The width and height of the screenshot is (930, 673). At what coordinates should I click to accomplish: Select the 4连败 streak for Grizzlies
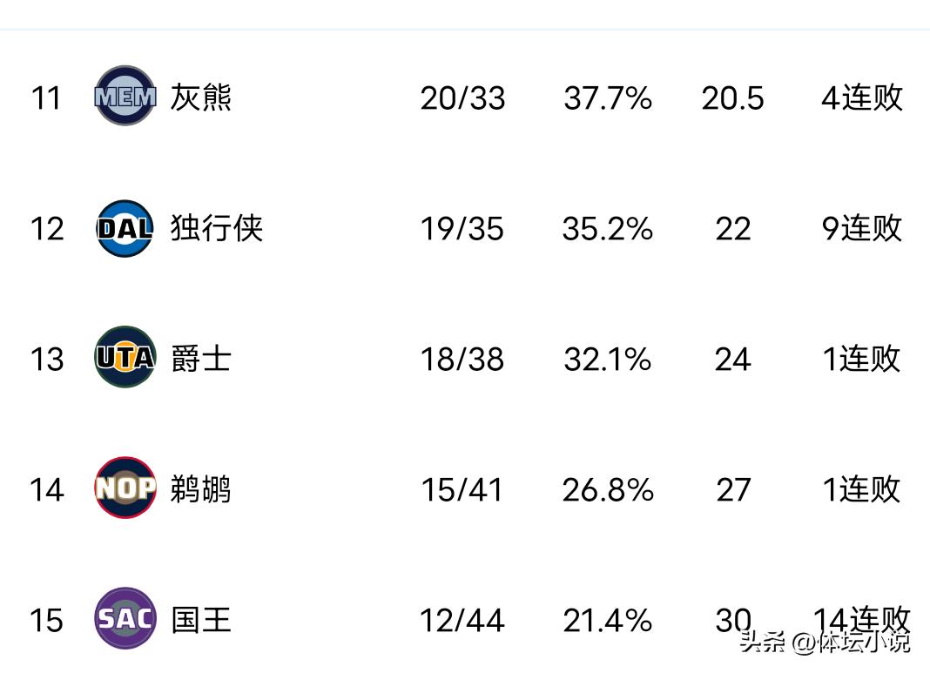[x=862, y=98]
